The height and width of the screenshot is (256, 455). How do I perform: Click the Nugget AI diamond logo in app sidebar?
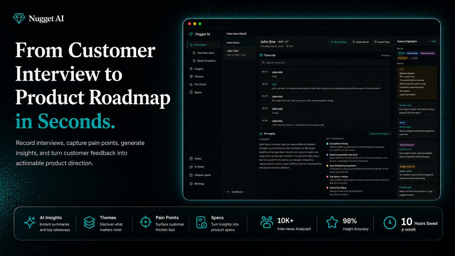(191, 34)
